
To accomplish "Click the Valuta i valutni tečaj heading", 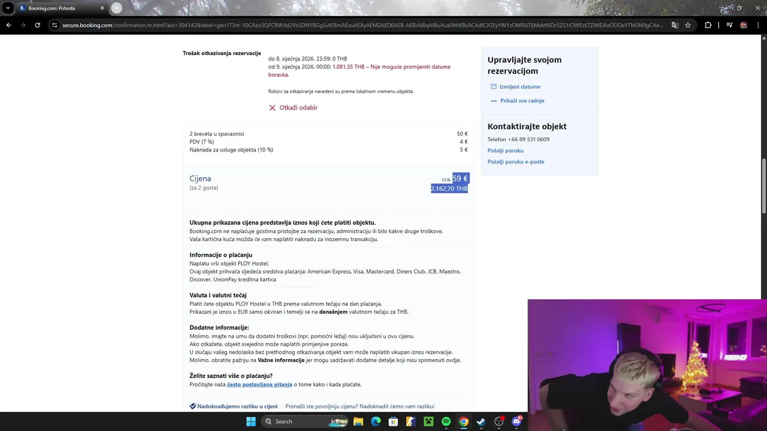I will pos(218,295).
